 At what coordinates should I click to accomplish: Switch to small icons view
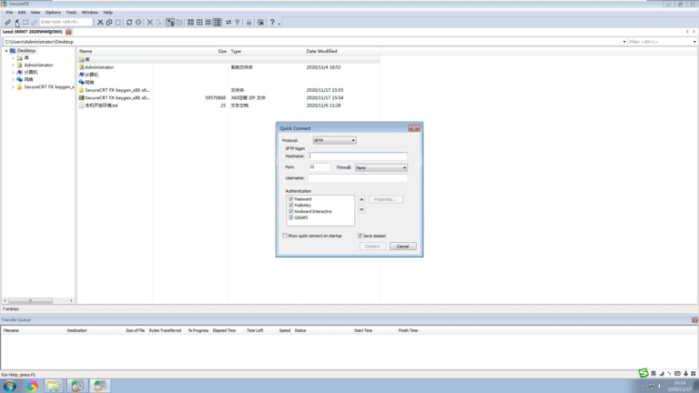pyautogui.click(x=199, y=22)
